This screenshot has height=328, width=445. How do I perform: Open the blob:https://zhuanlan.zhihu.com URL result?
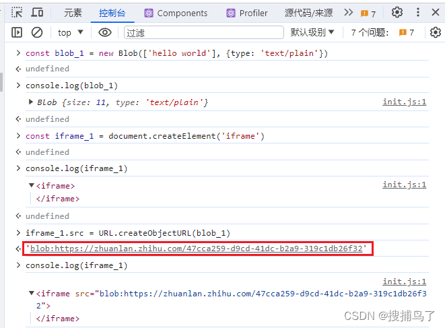point(197,249)
